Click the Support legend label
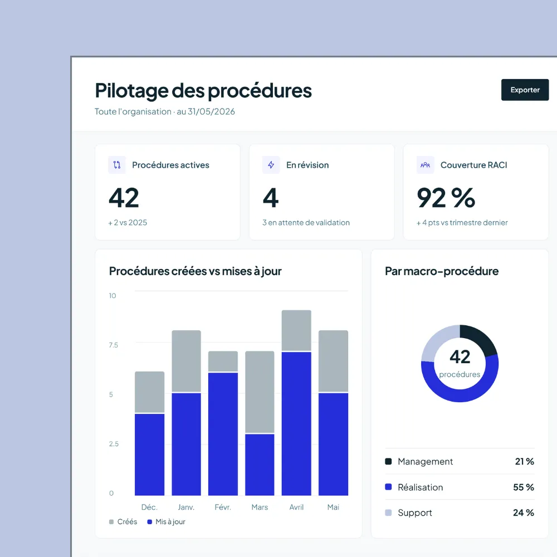557x557 pixels. (415, 512)
